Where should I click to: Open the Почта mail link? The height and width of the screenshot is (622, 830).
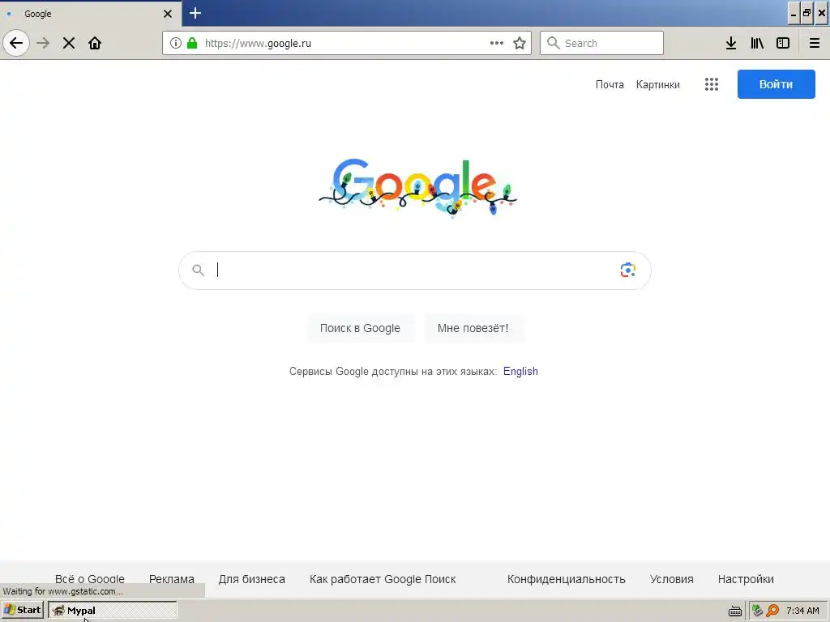coord(610,84)
